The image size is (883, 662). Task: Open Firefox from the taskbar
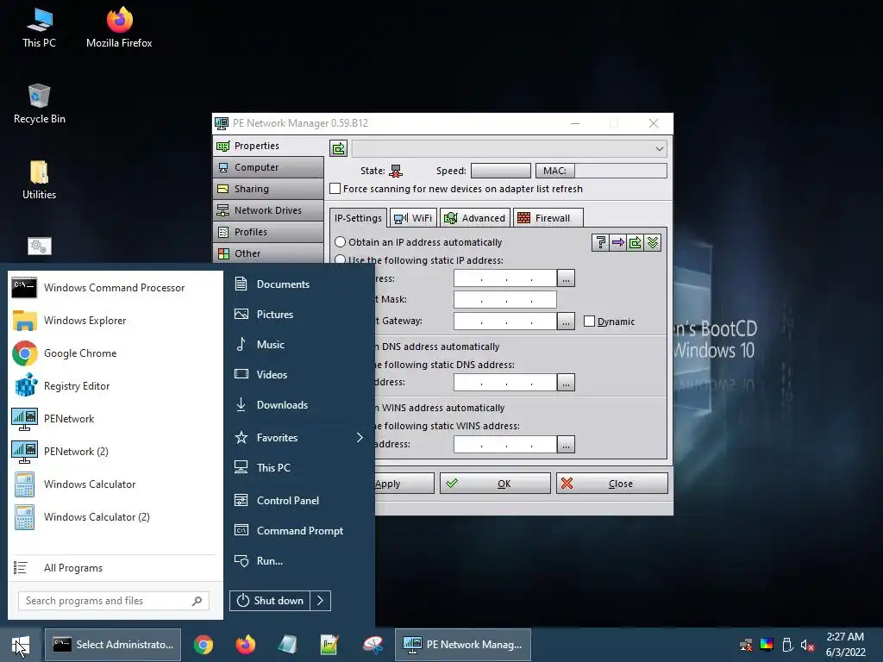pyautogui.click(x=246, y=645)
